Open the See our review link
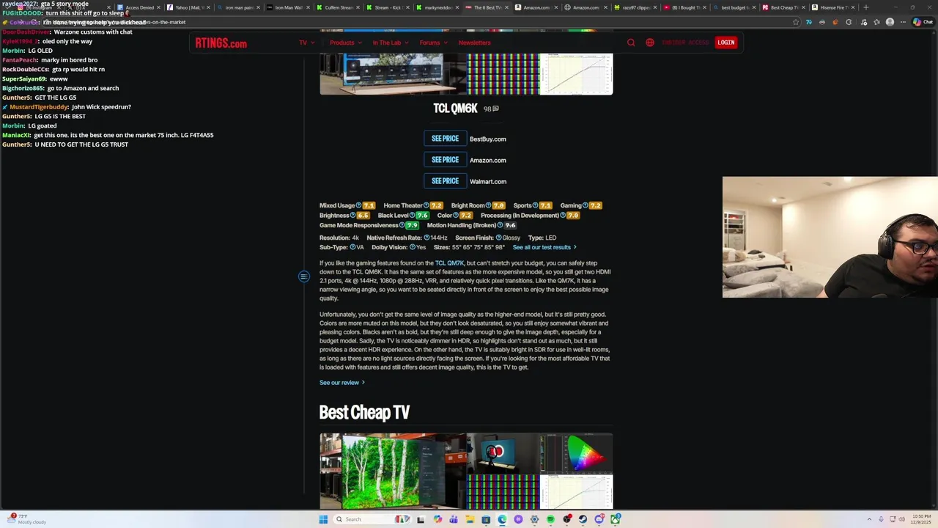This screenshot has height=528, width=938. (x=341, y=383)
